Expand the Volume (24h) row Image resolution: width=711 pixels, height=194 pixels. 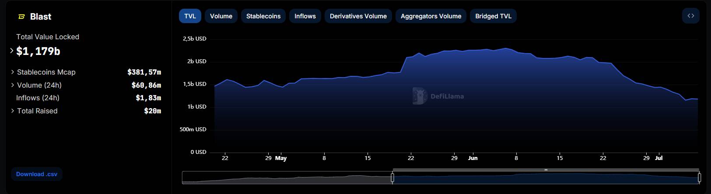(x=13, y=85)
